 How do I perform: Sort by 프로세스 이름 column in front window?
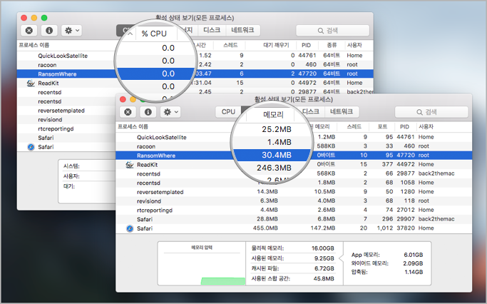click(x=133, y=126)
